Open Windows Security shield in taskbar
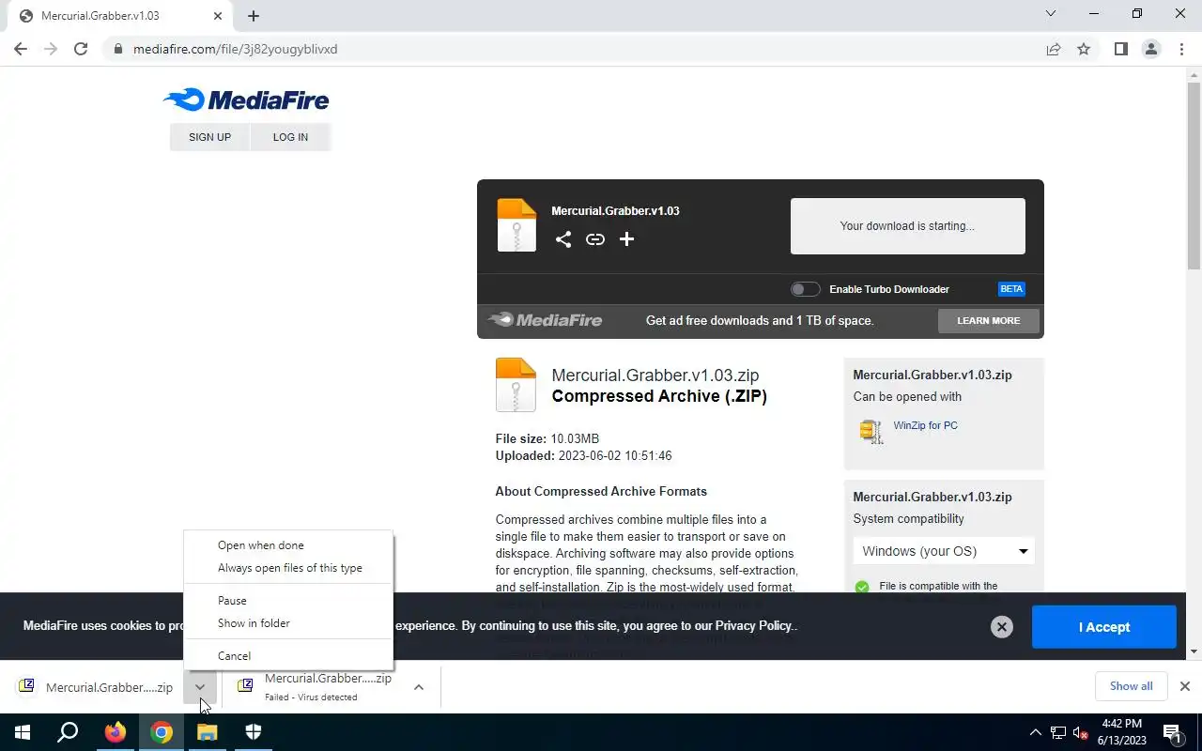 254,732
